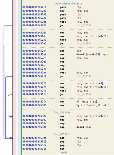
Task: Select the inc eax instruction
Action: point(70,51)
